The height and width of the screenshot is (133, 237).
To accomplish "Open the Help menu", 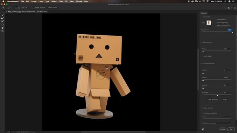I will [86, 1].
